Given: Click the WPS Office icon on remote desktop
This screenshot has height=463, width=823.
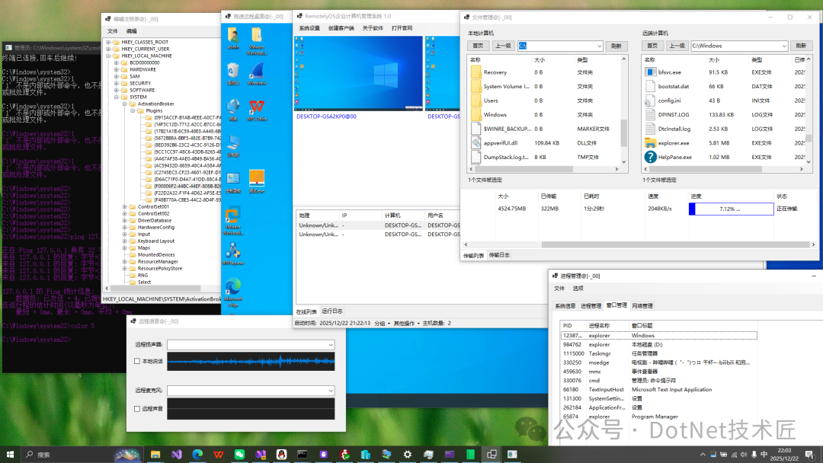Looking at the screenshot, I should [257, 106].
